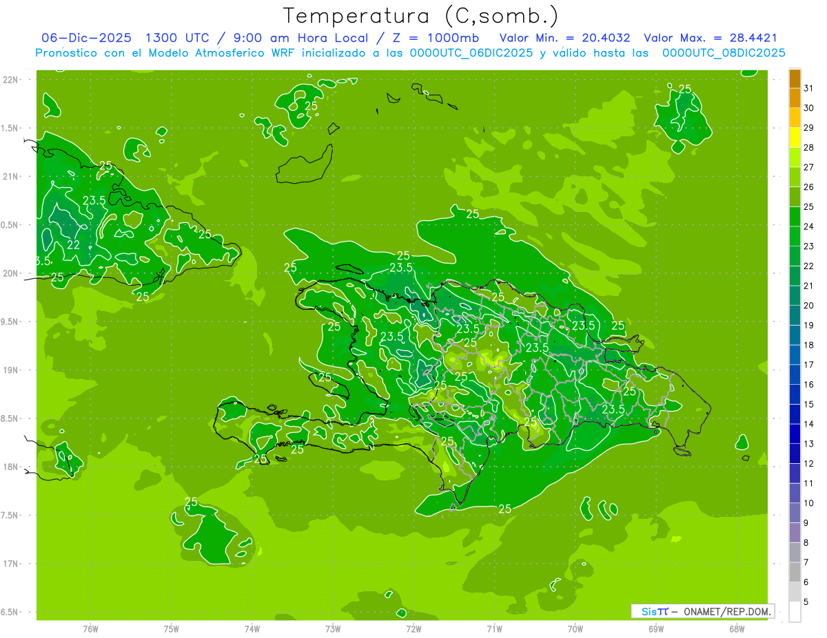827x638 pixels.
Task: Click the color bar label '25'
Action: pos(809,206)
